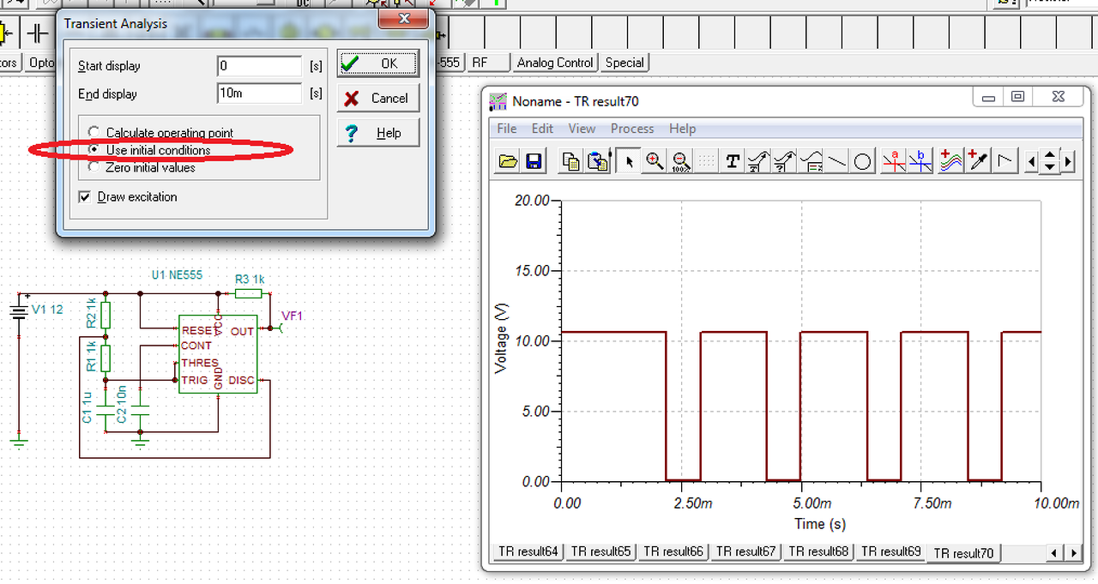Image resolution: width=1098 pixels, height=584 pixels.
Task: Click the VF1 output label in schematic
Action: (293, 316)
